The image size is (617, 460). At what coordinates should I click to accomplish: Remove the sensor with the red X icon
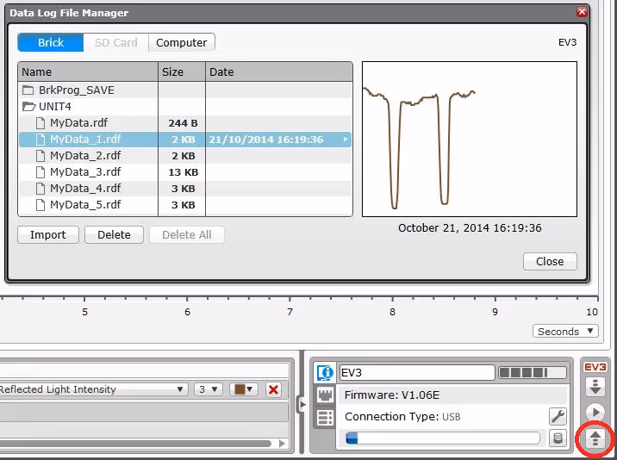coord(273,389)
